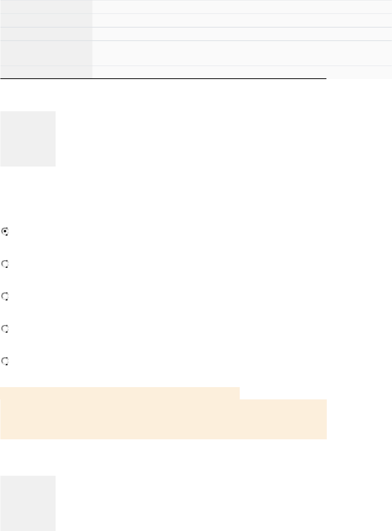The image size is (392, 531).
Task: Select the second table row's label cell
Action: (46, 20)
